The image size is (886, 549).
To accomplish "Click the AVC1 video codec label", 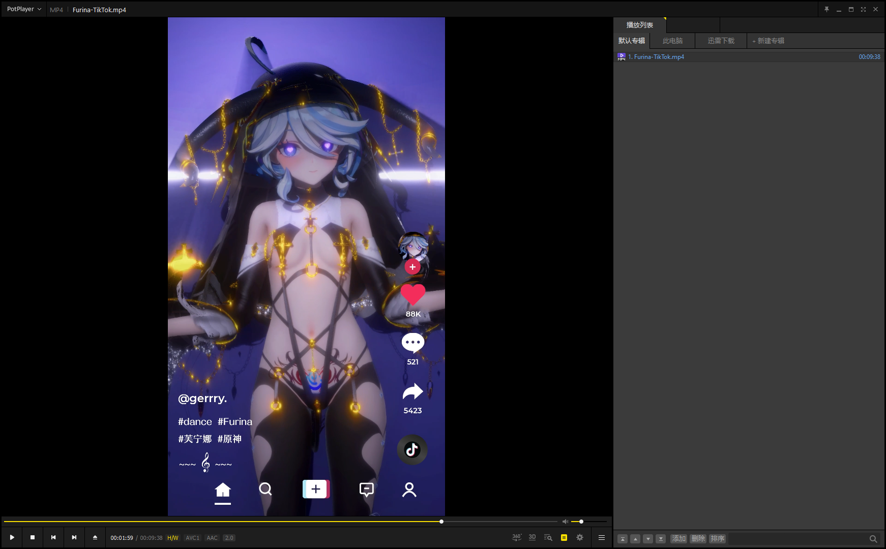I will pyautogui.click(x=192, y=538).
